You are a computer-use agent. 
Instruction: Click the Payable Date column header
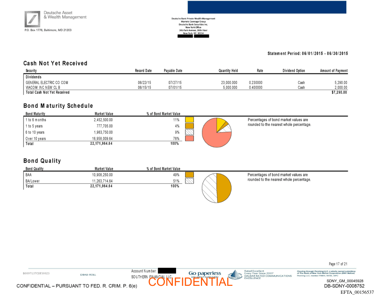pyautogui.click(x=173, y=71)
